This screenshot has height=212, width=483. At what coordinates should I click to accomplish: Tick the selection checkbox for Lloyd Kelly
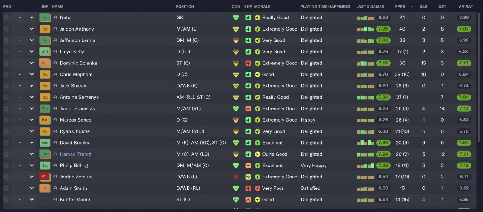click(x=6, y=52)
